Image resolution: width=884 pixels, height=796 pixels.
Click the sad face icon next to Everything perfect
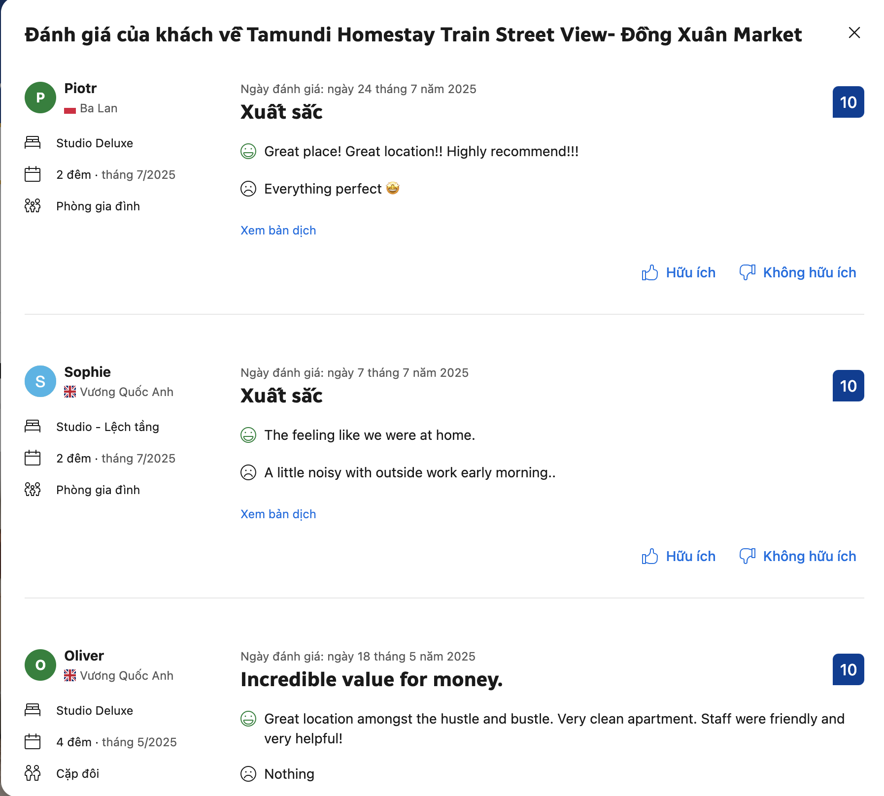click(x=248, y=189)
